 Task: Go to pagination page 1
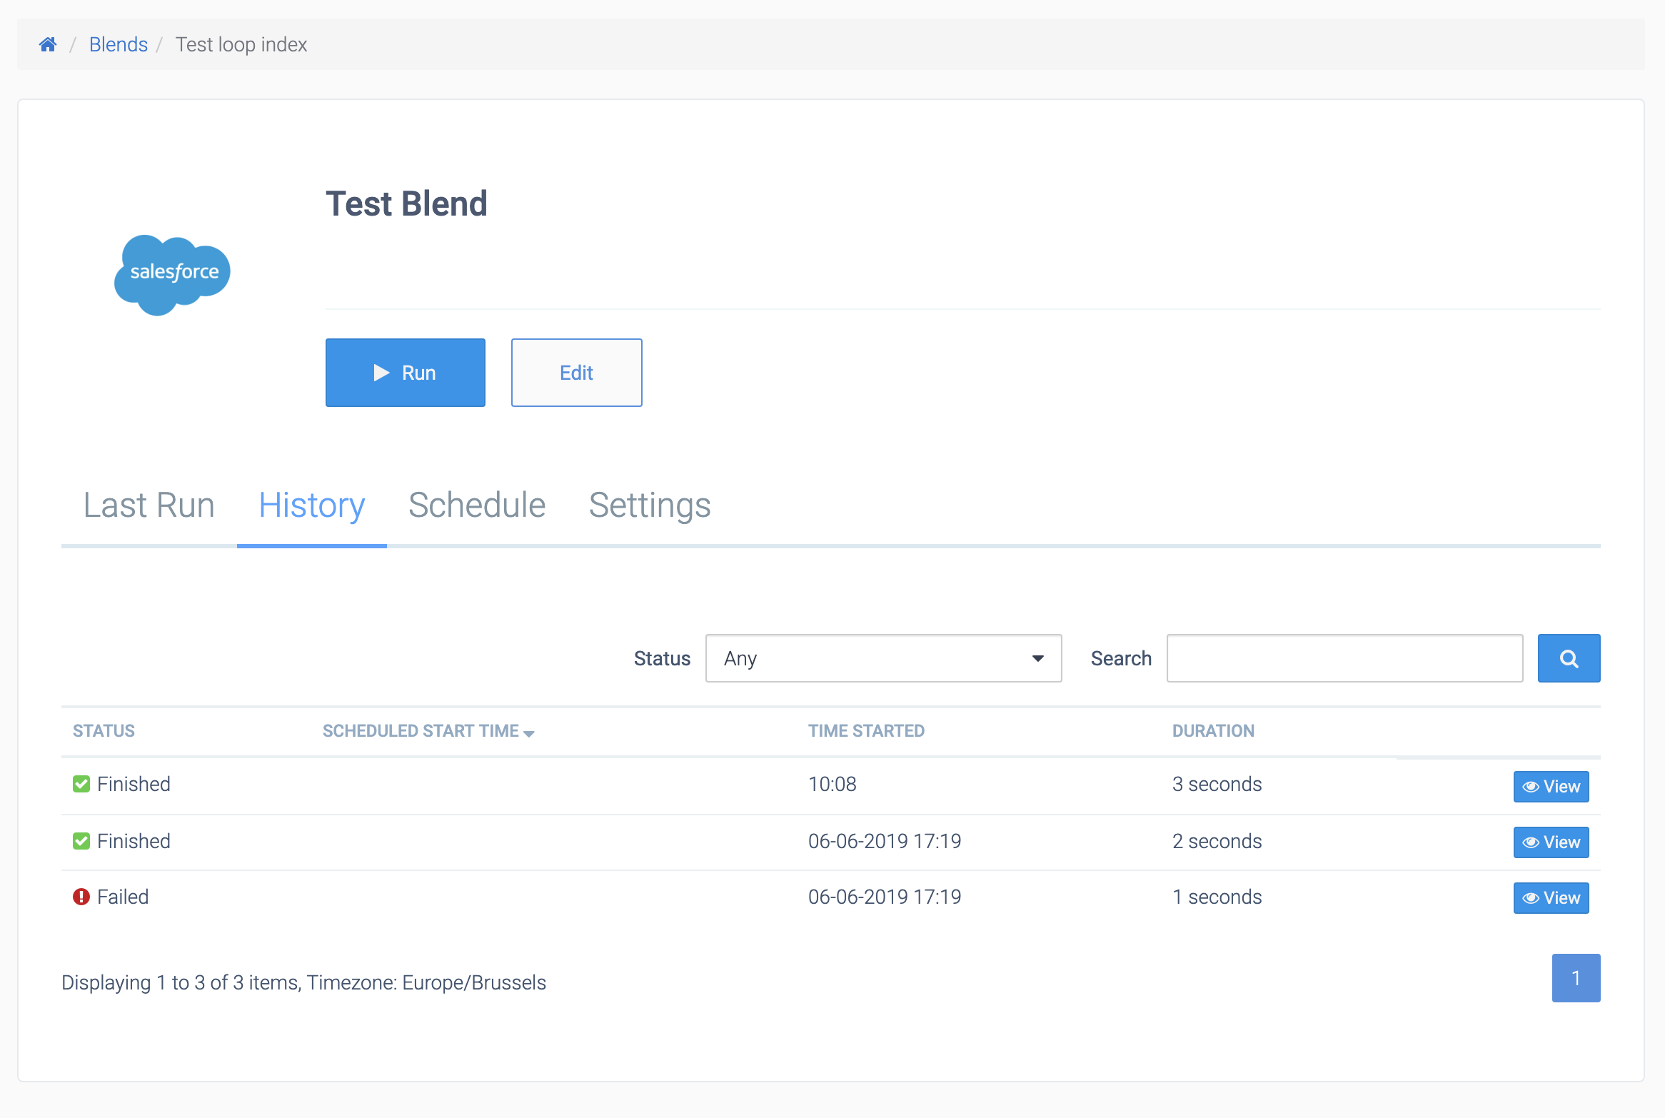[x=1576, y=978]
